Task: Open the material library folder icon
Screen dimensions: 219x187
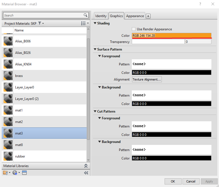Action: pyautogui.click(x=5, y=173)
